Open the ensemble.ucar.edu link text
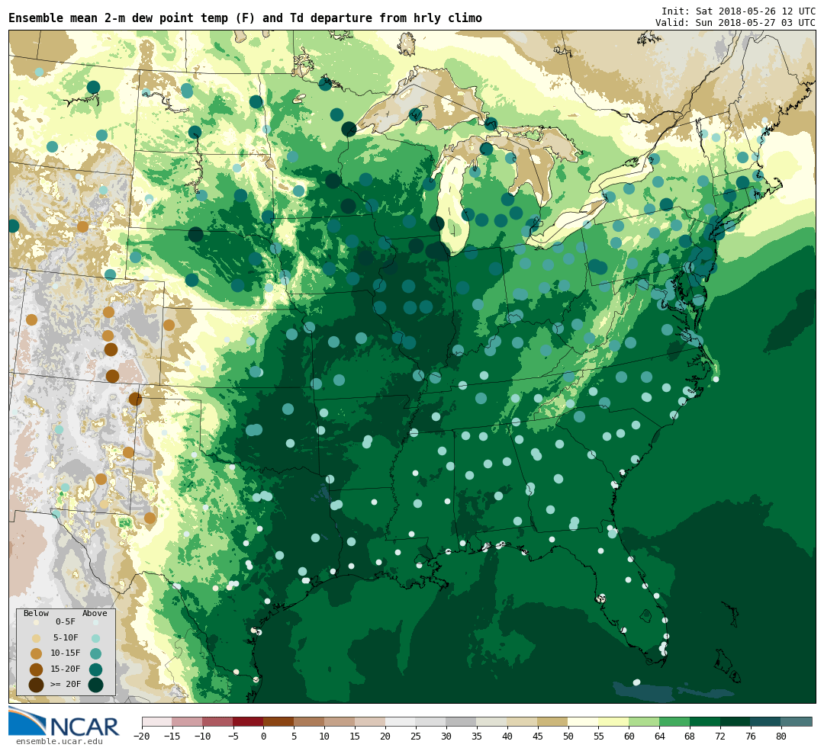 [60, 742]
